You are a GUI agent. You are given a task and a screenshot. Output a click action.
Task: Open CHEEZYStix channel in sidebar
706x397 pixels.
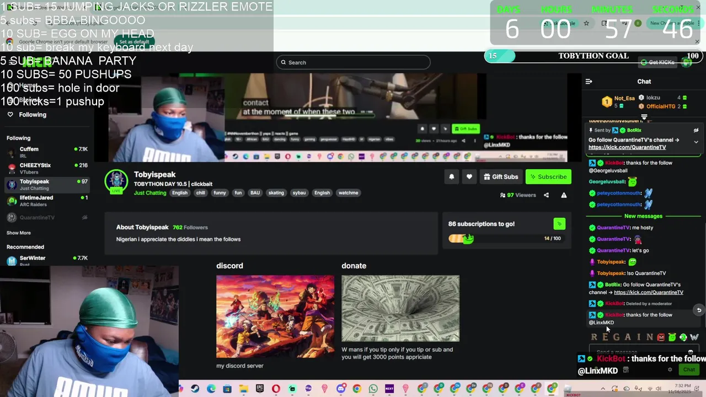click(47, 168)
